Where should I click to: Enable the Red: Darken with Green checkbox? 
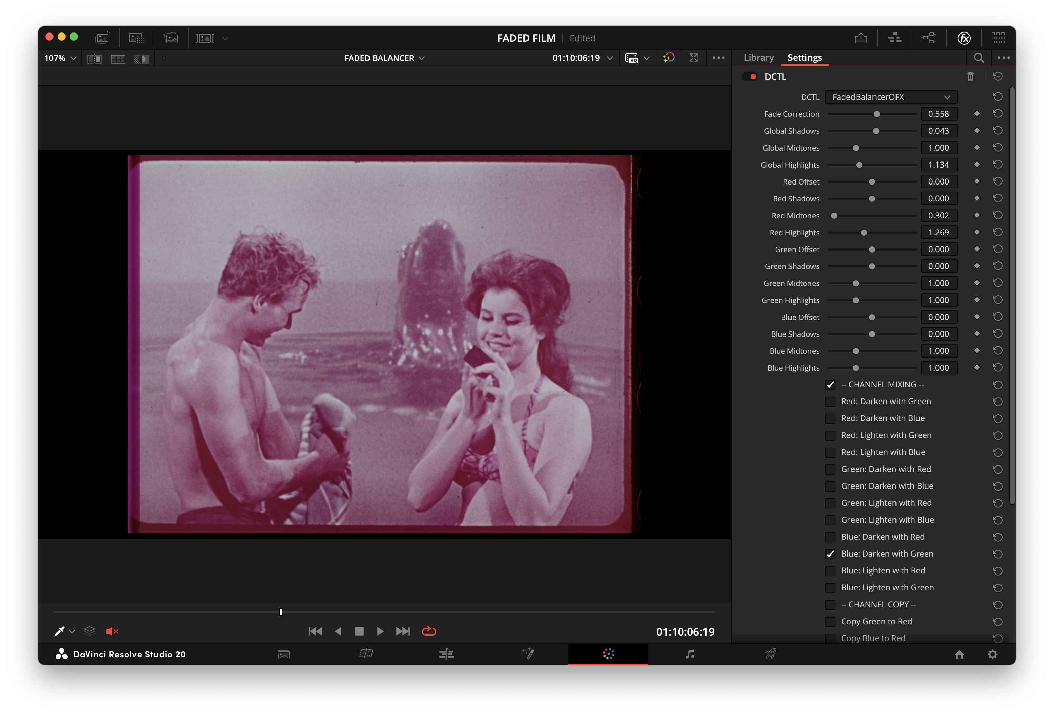[830, 402]
